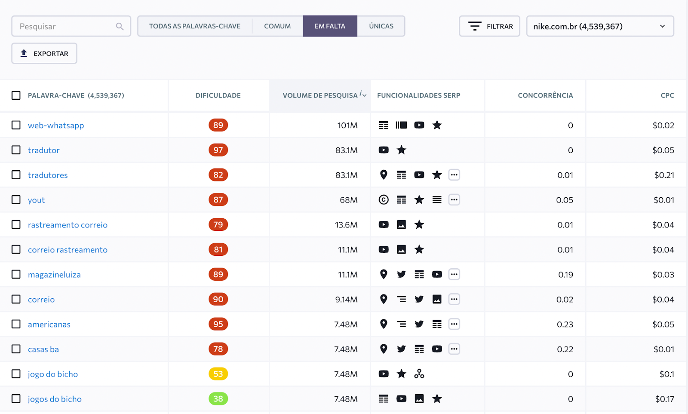Image resolution: width=688 pixels, height=414 pixels.
Task: Click the star icon in the tradutor row
Action: point(401,150)
